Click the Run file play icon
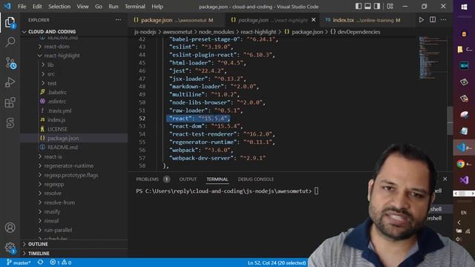This screenshot has height=267, width=475. 421,20
